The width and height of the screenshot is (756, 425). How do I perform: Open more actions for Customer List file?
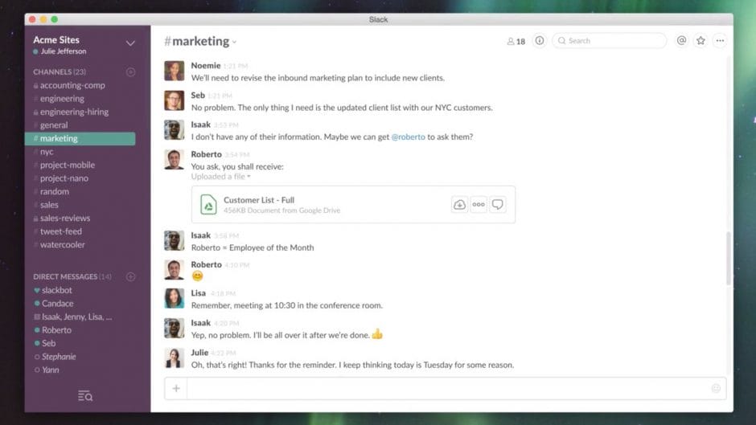479,204
